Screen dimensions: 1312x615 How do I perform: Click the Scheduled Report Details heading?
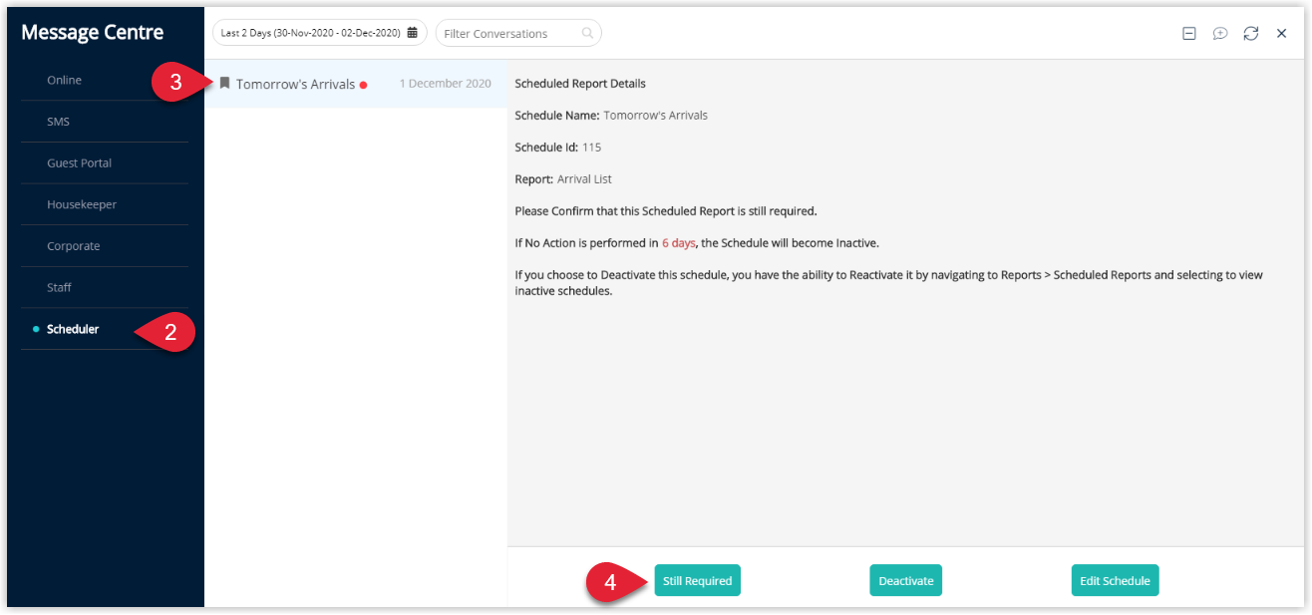(580, 84)
